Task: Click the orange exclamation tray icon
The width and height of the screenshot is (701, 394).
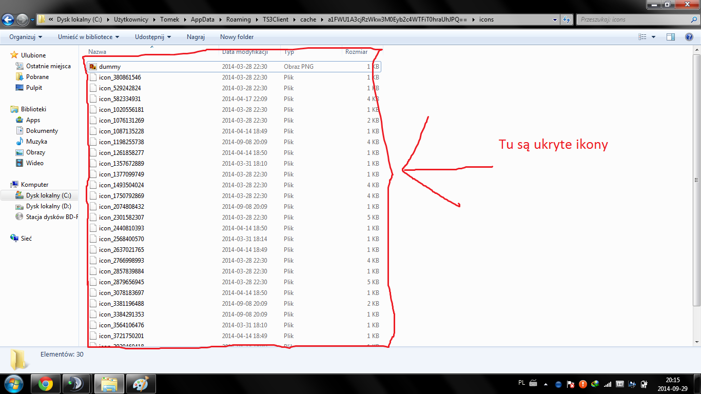Action: pyautogui.click(x=583, y=384)
